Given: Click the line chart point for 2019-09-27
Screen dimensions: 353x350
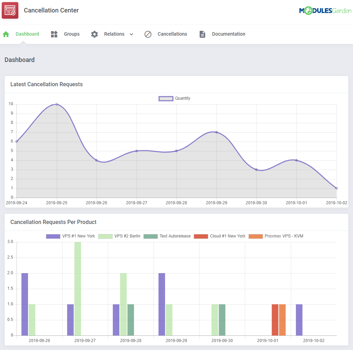Looking at the screenshot, I should pos(137,151).
